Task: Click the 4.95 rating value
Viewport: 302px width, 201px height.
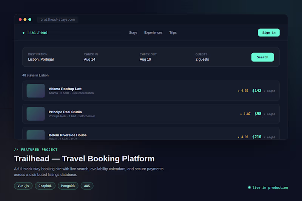Action: pyautogui.click(x=245, y=137)
